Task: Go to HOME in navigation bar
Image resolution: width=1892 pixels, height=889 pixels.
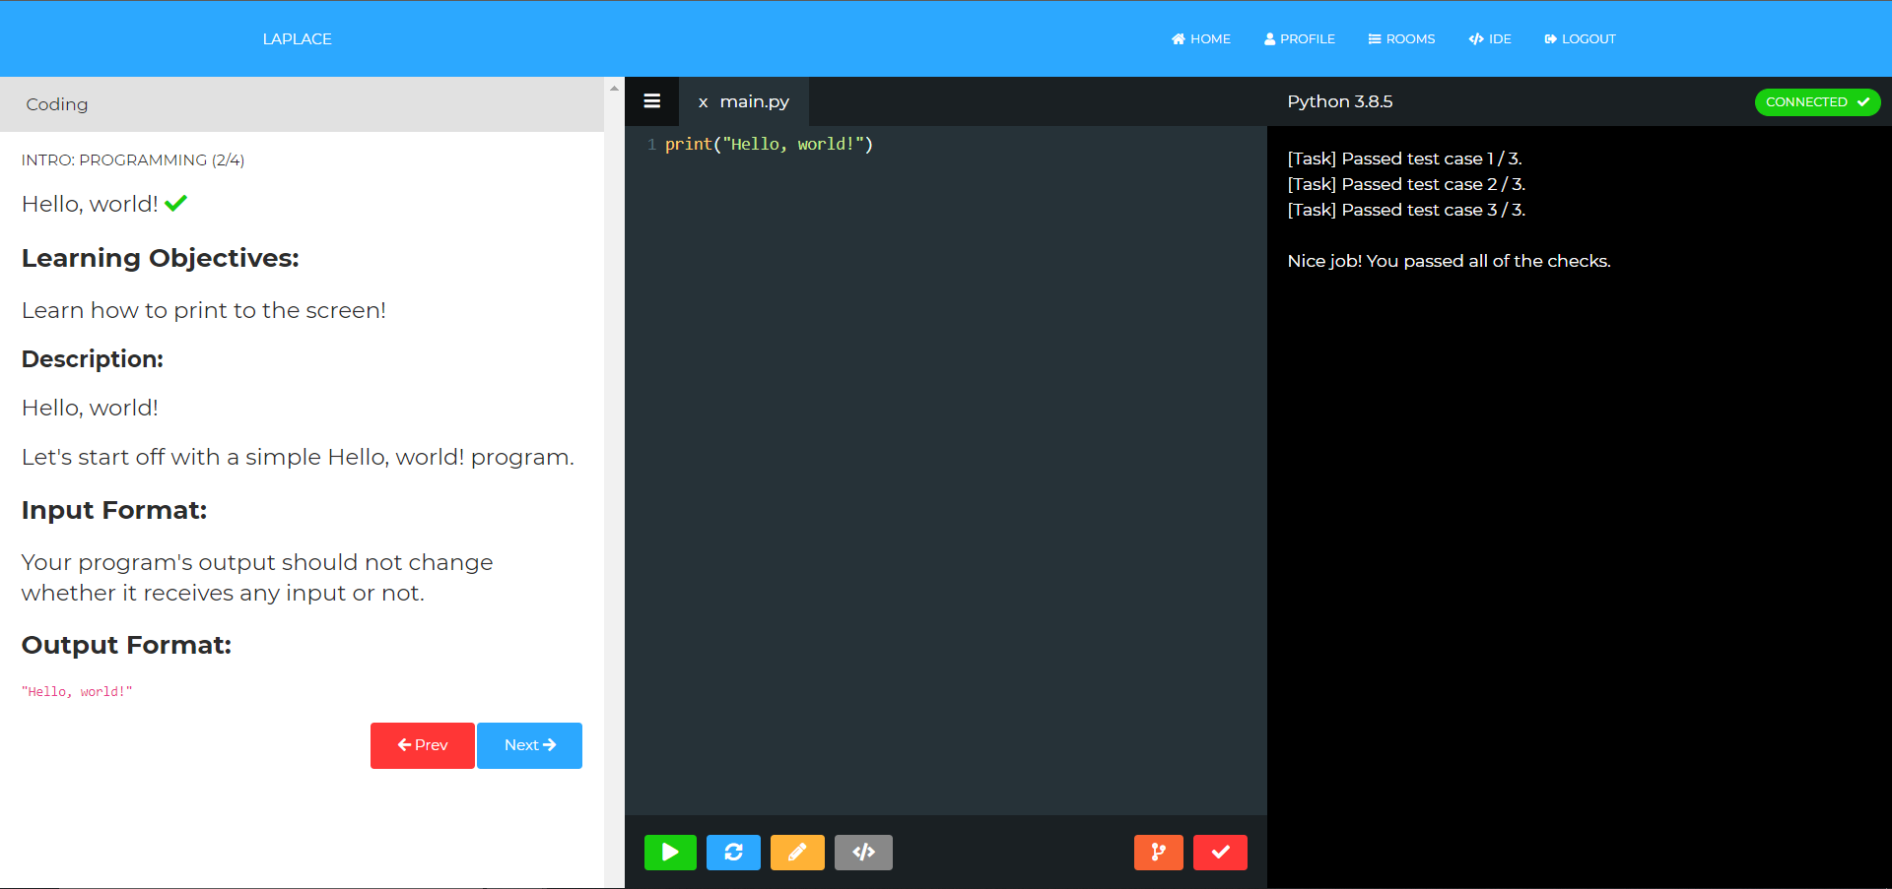Action: (x=1200, y=39)
